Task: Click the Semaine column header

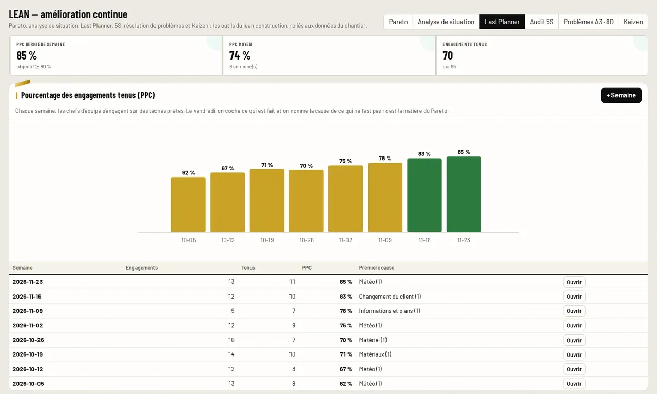Action: pyautogui.click(x=23, y=268)
